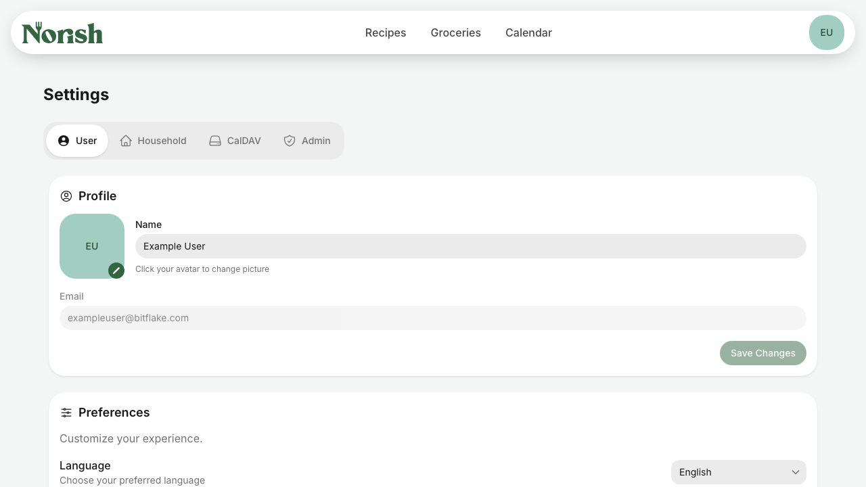Open the Admin settings tab
Screen dimensions: 866x487
tap(307, 141)
